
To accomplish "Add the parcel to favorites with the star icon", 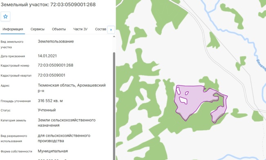I will tap(5, 16).
